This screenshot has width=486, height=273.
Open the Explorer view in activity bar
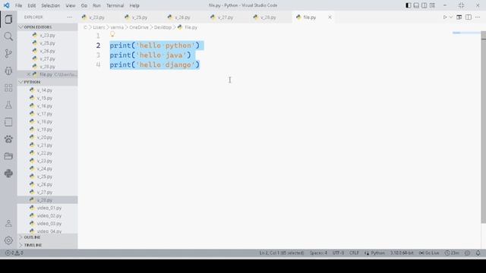(x=8, y=19)
